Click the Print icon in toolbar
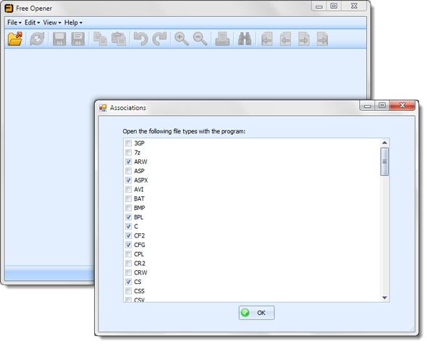This screenshot has height=344, width=427. 222,38
